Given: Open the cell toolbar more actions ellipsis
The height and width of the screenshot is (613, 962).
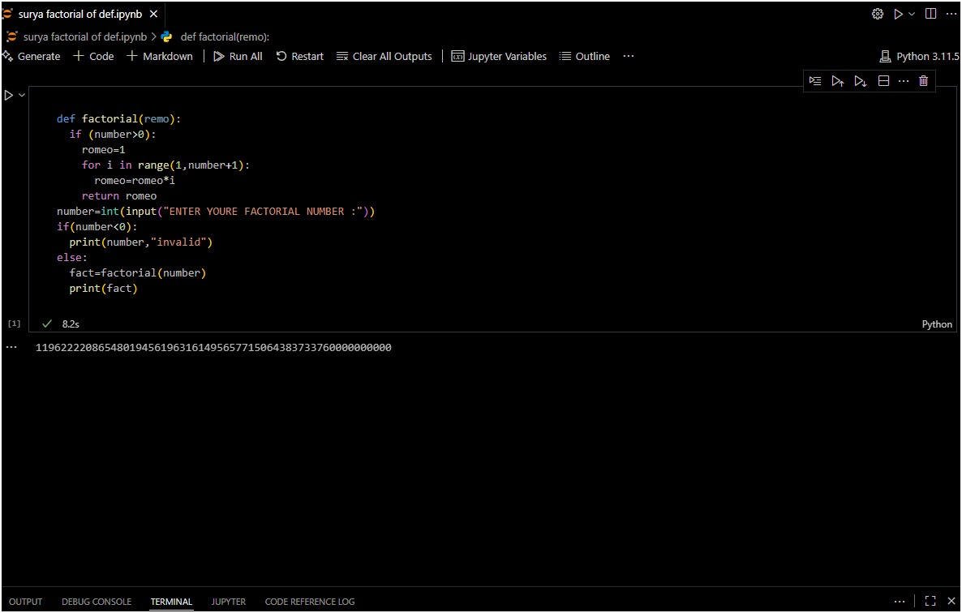Looking at the screenshot, I should (904, 81).
